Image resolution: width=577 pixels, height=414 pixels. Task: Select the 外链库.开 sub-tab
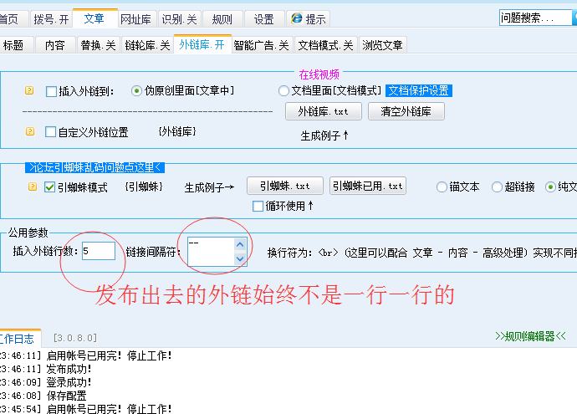click(x=202, y=44)
